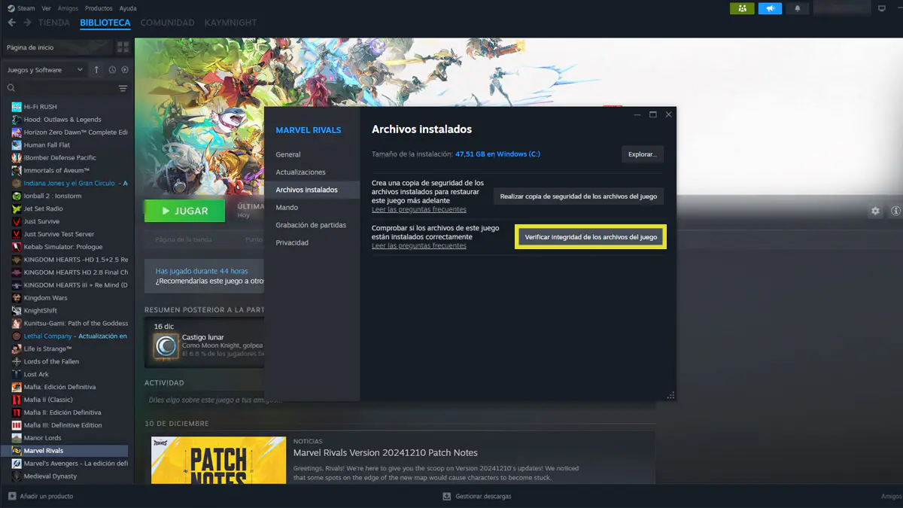Click Añadir un producto
Screen dimensions: 903x508
(x=47, y=497)
